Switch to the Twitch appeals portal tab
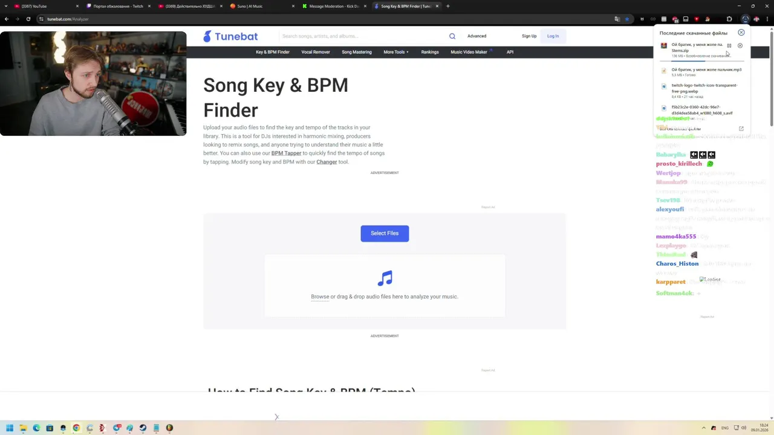The height and width of the screenshot is (435, 774). click(117, 6)
